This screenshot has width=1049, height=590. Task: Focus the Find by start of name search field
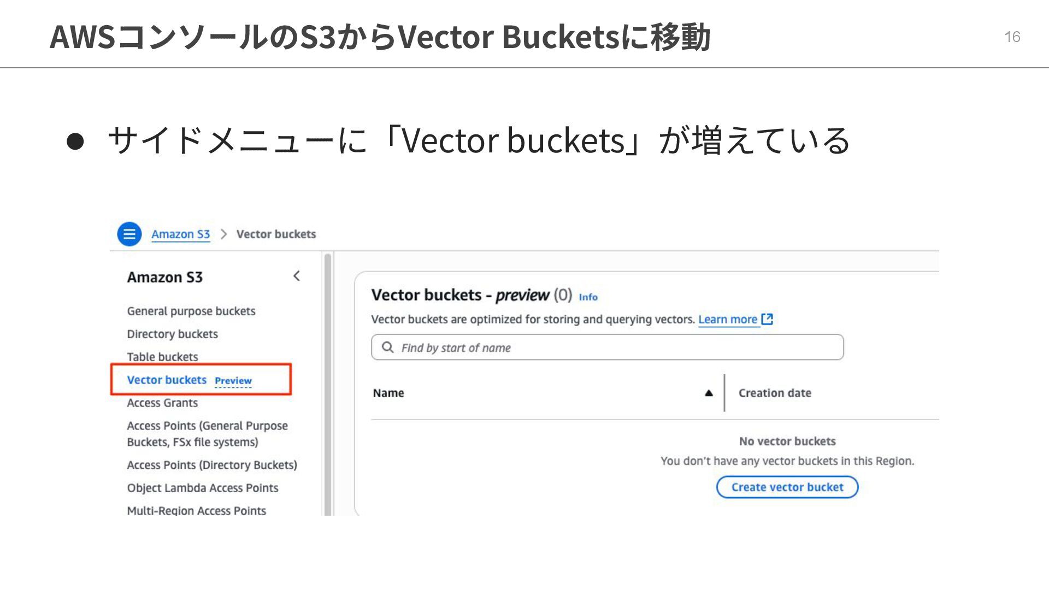tap(607, 347)
